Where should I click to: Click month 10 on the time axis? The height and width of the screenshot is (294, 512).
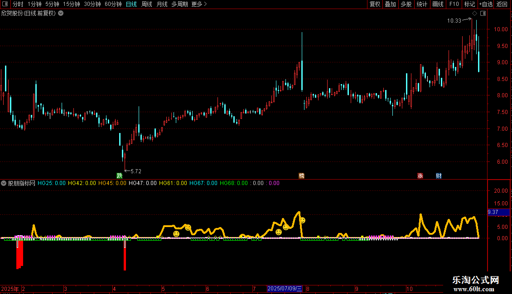click(410, 289)
